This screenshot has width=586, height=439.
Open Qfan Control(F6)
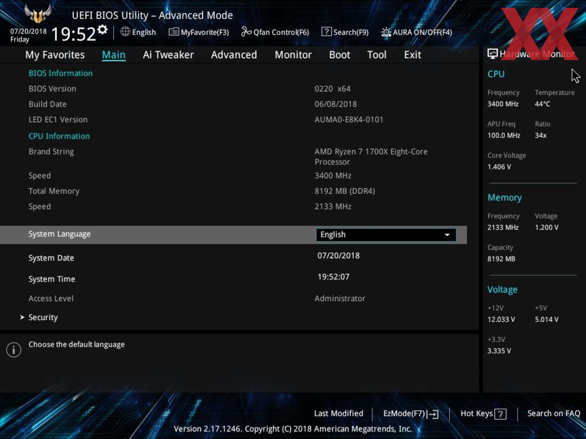click(x=275, y=32)
